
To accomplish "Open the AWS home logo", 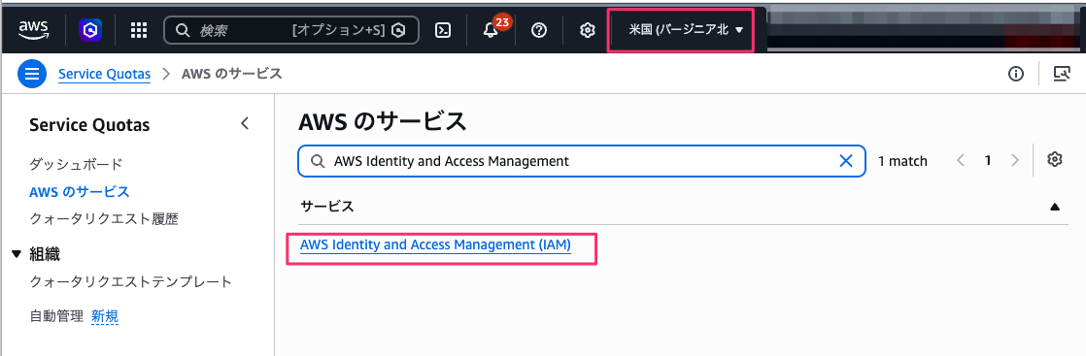I will pyautogui.click(x=33, y=29).
